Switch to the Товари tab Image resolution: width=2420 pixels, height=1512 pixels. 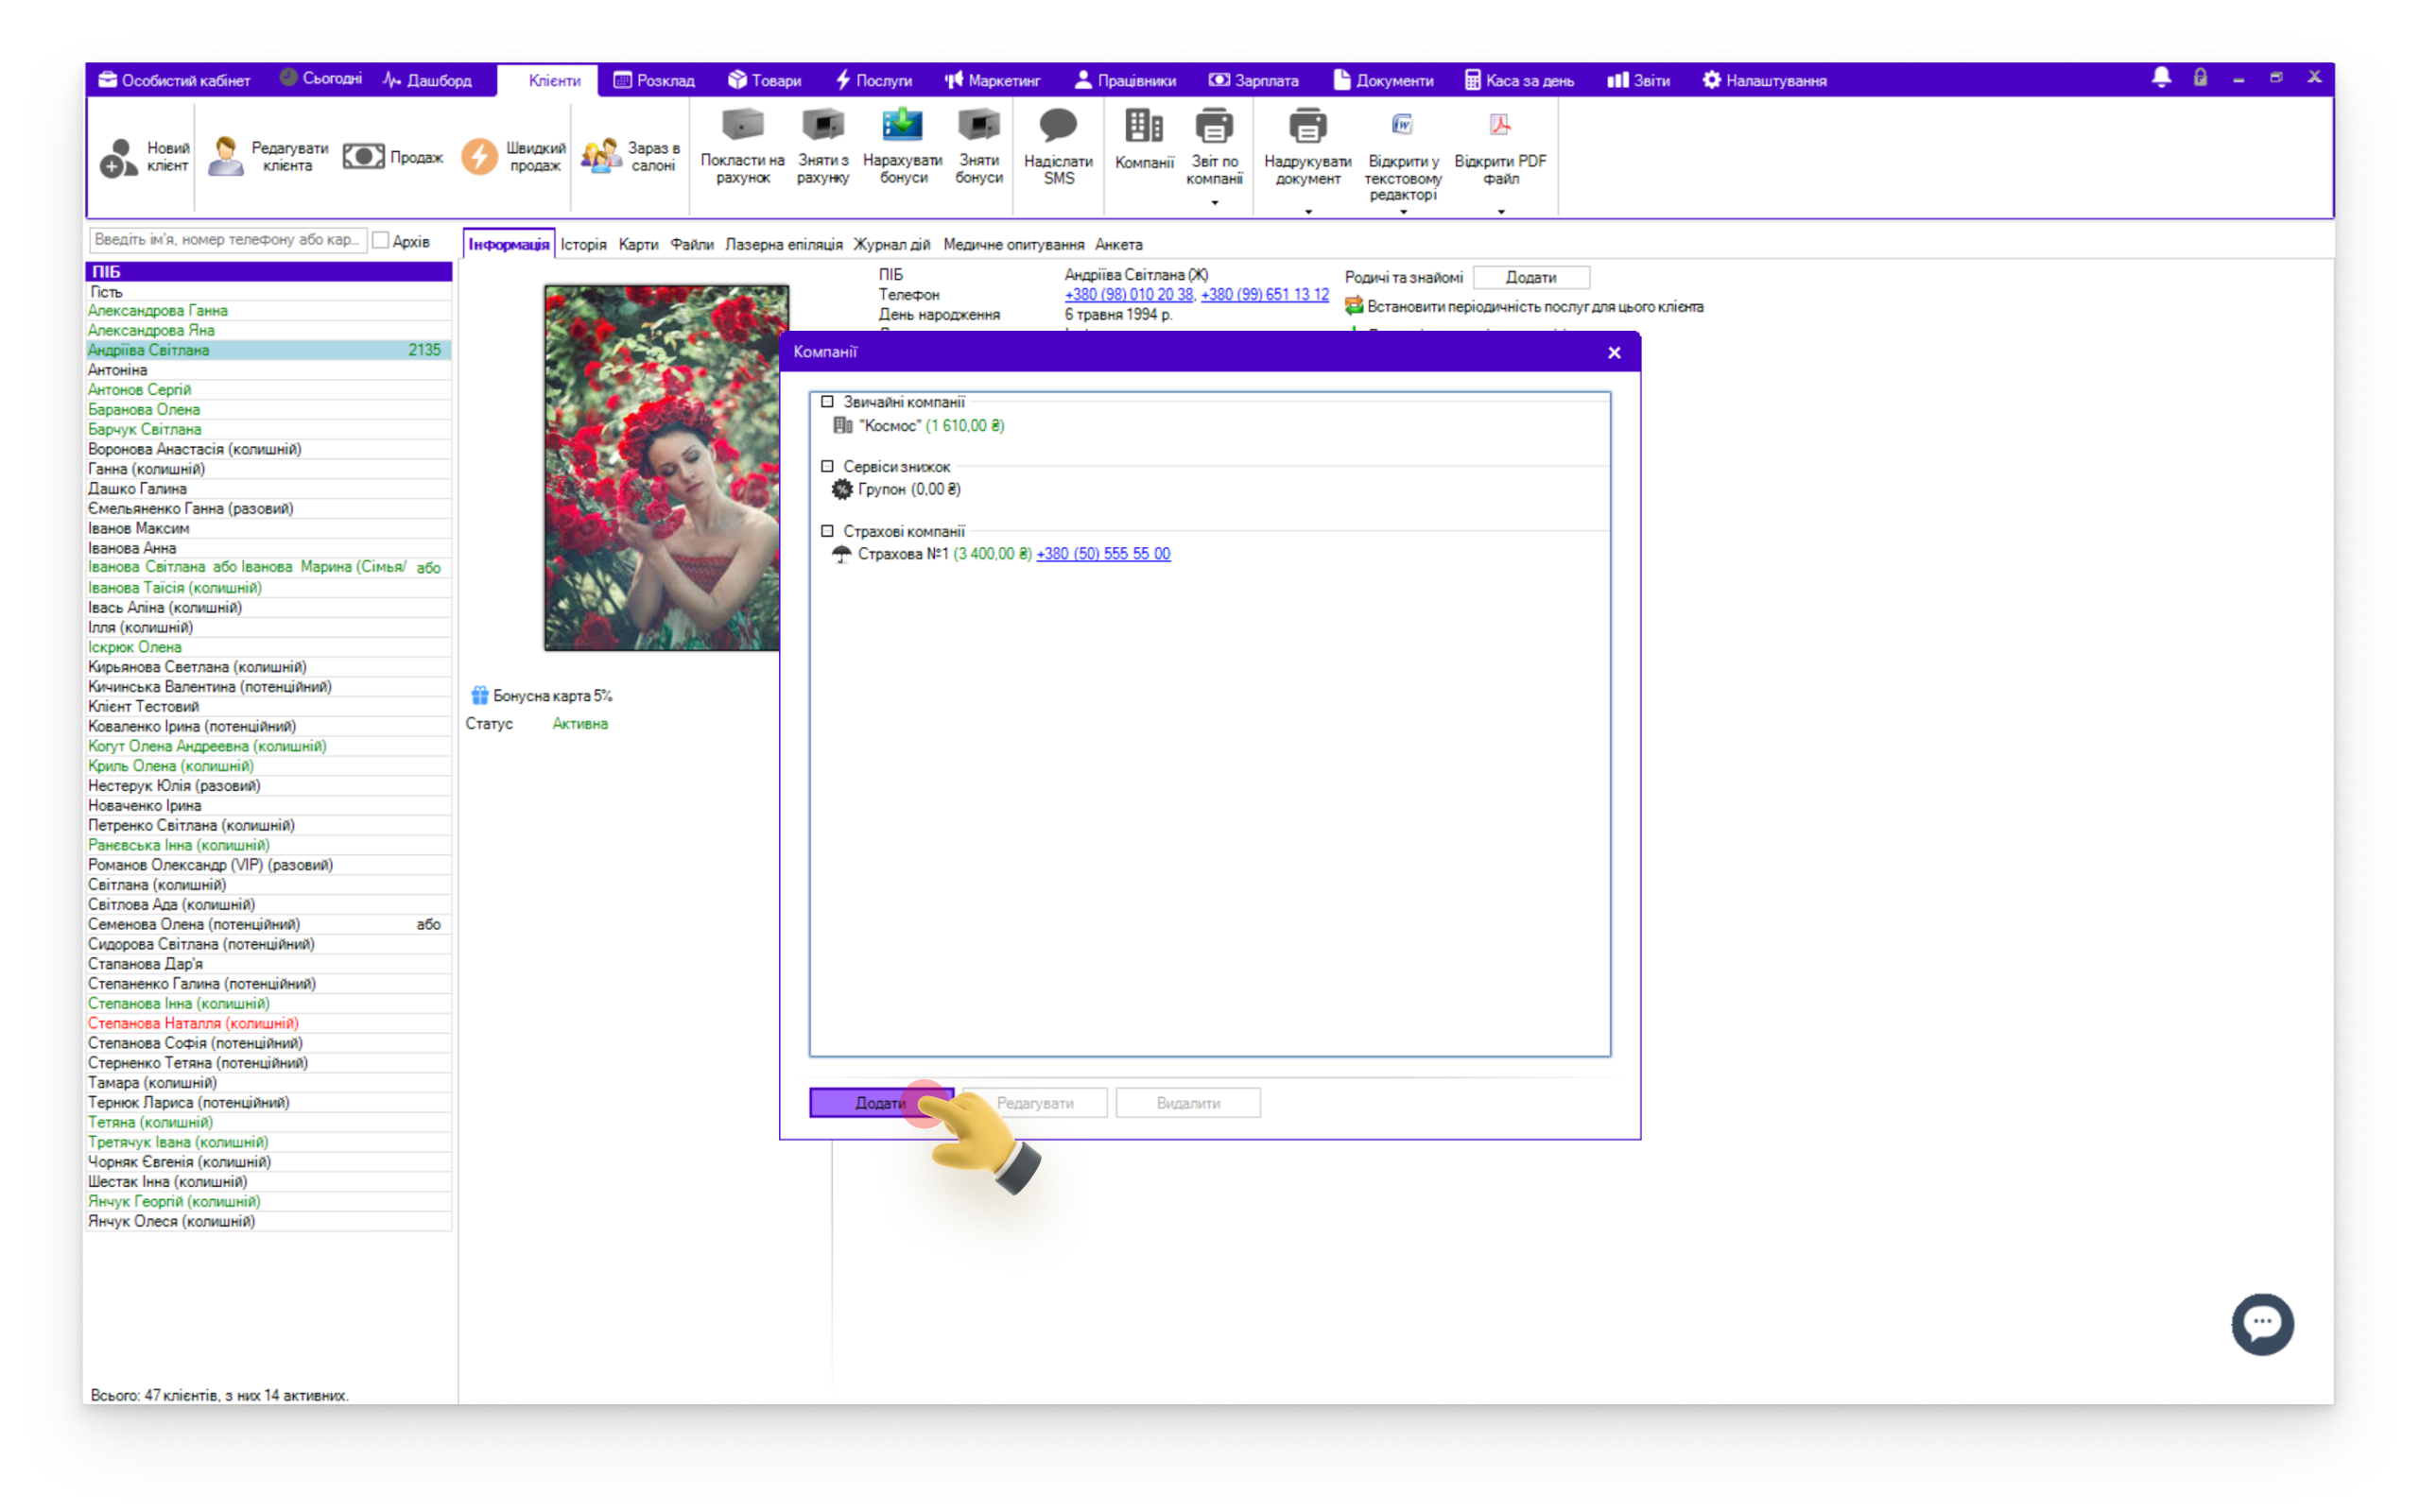(764, 80)
